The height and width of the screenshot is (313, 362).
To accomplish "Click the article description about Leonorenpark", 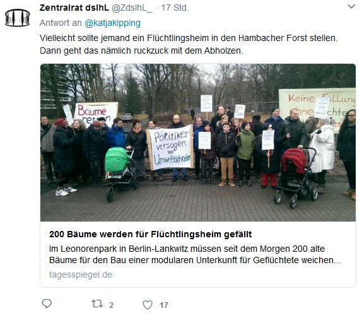I will click(x=195, y=254).
